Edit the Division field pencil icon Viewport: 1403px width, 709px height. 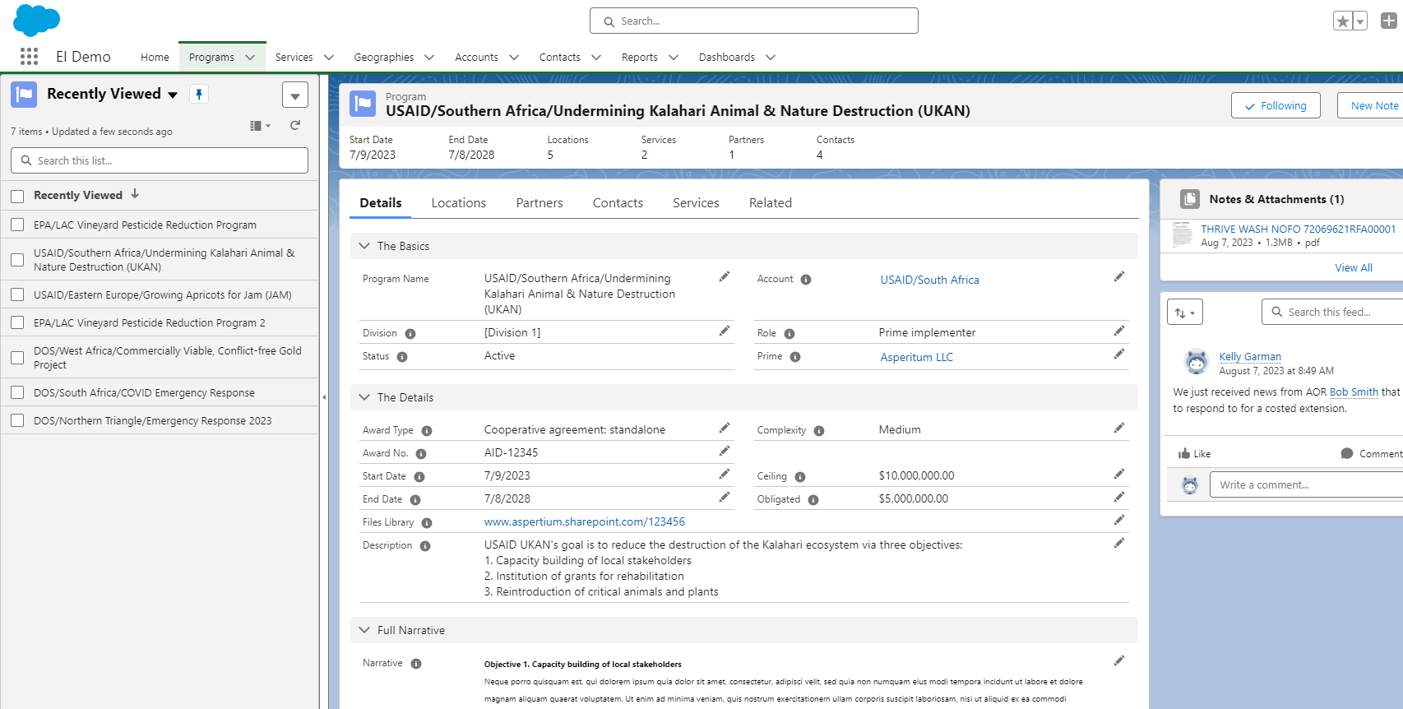[725, 331]
